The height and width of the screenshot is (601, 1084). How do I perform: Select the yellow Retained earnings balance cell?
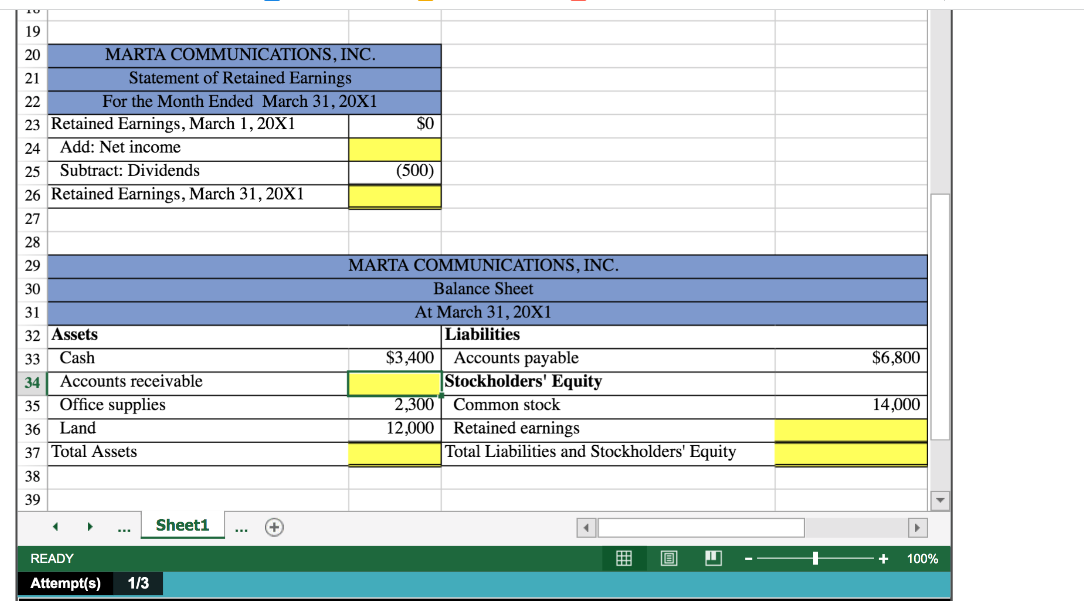point(851,430)
